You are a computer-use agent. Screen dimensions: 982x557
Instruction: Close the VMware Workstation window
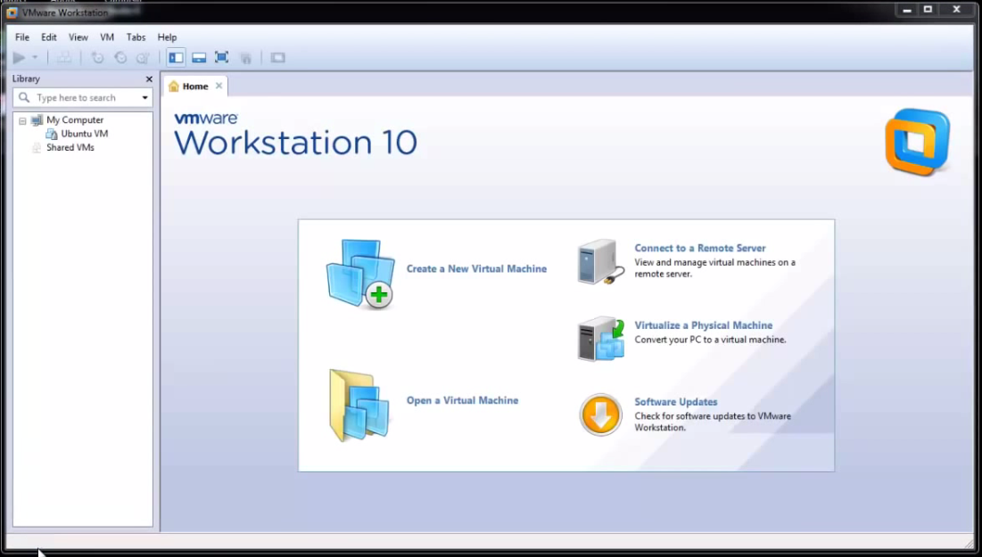point(956,10)
